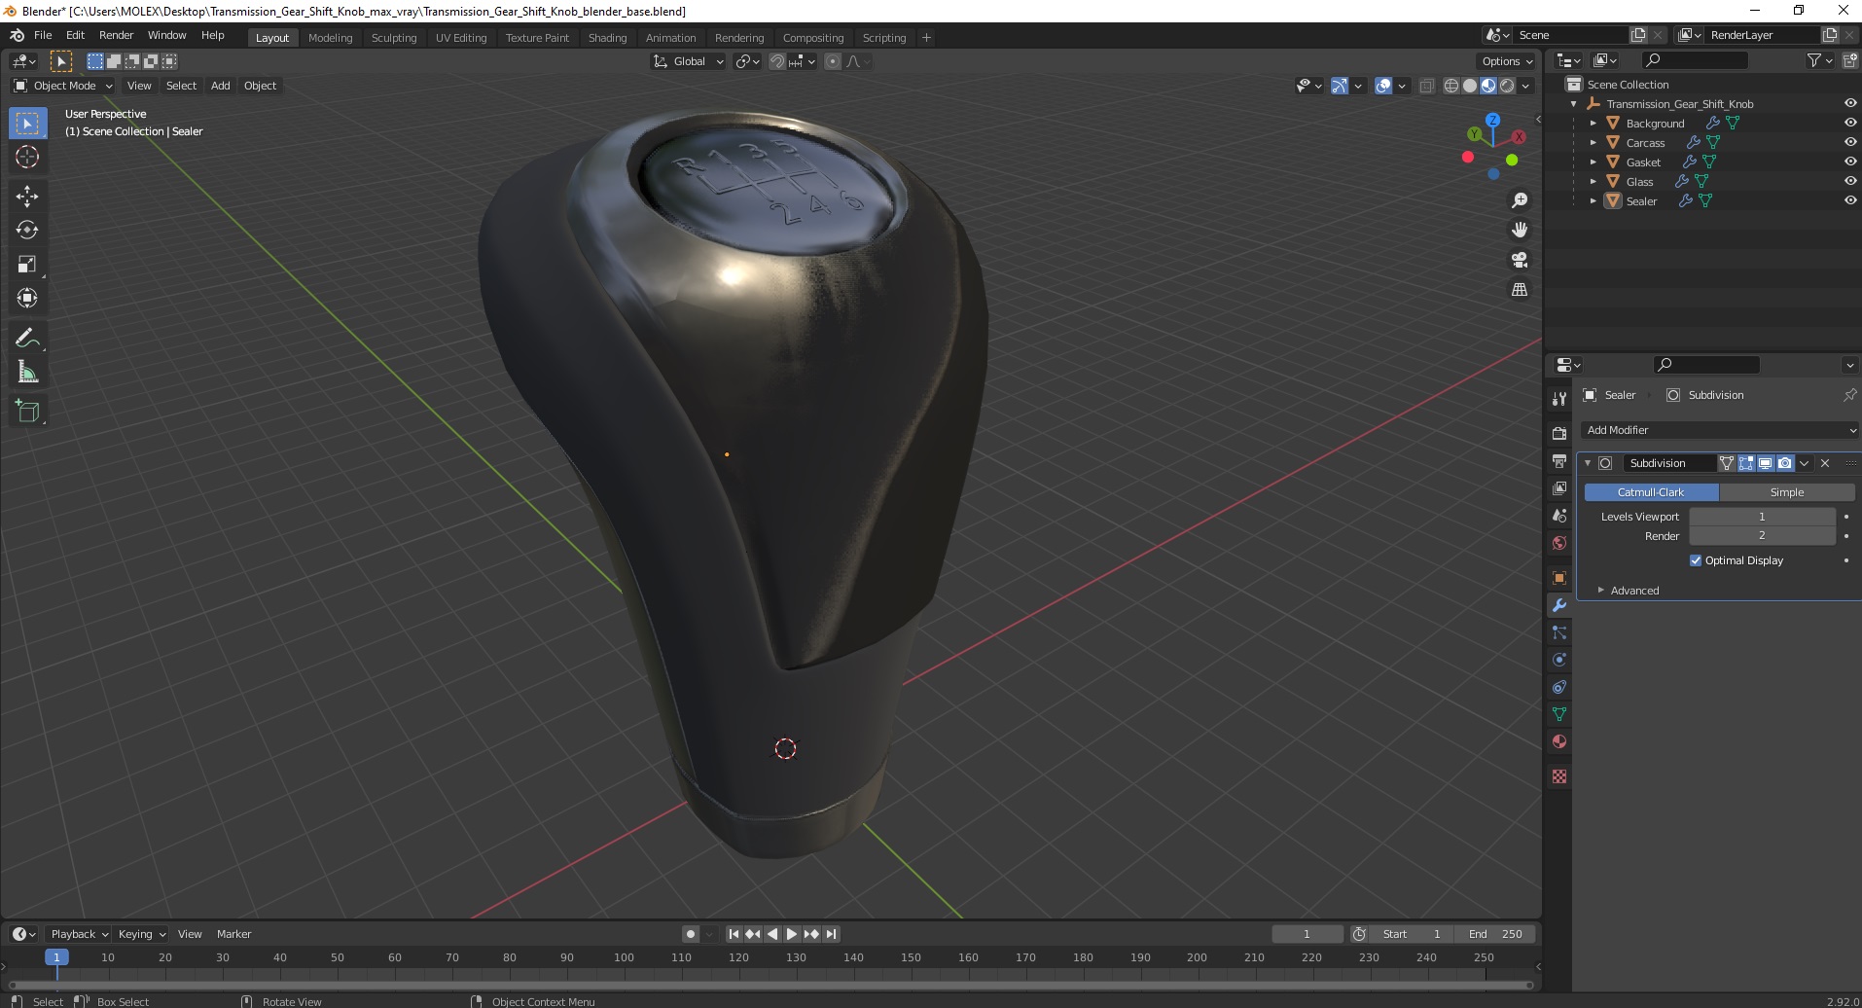Open the viewport Add menu

[221, 86]
